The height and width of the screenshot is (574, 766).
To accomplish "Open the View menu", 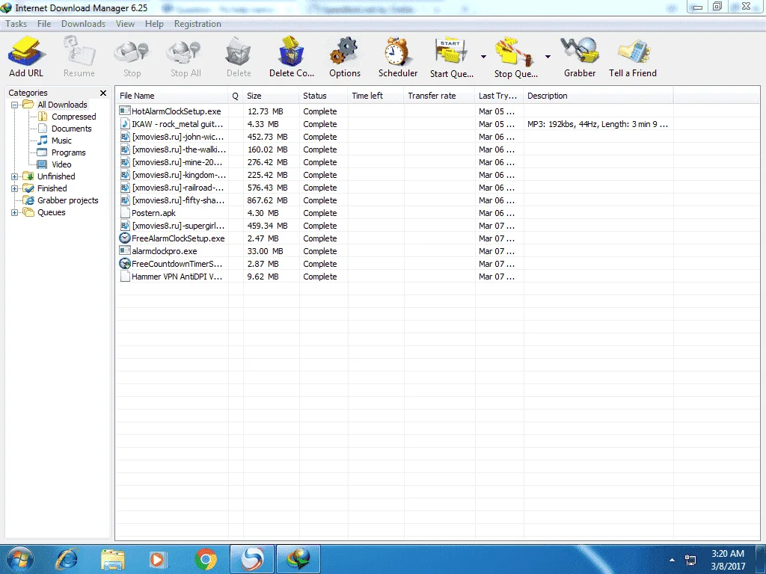I will pos(125,24).
